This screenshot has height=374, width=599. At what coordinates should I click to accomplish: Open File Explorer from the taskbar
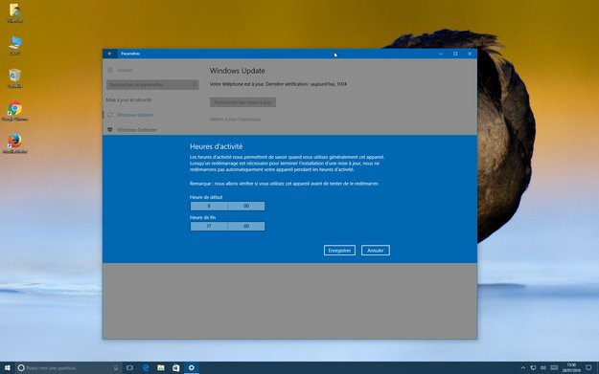(161, 368)
